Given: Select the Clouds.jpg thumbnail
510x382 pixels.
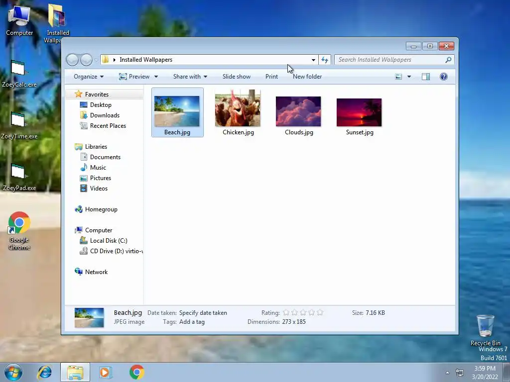Looking at the screenshot, I should click(x=299, y=112).
